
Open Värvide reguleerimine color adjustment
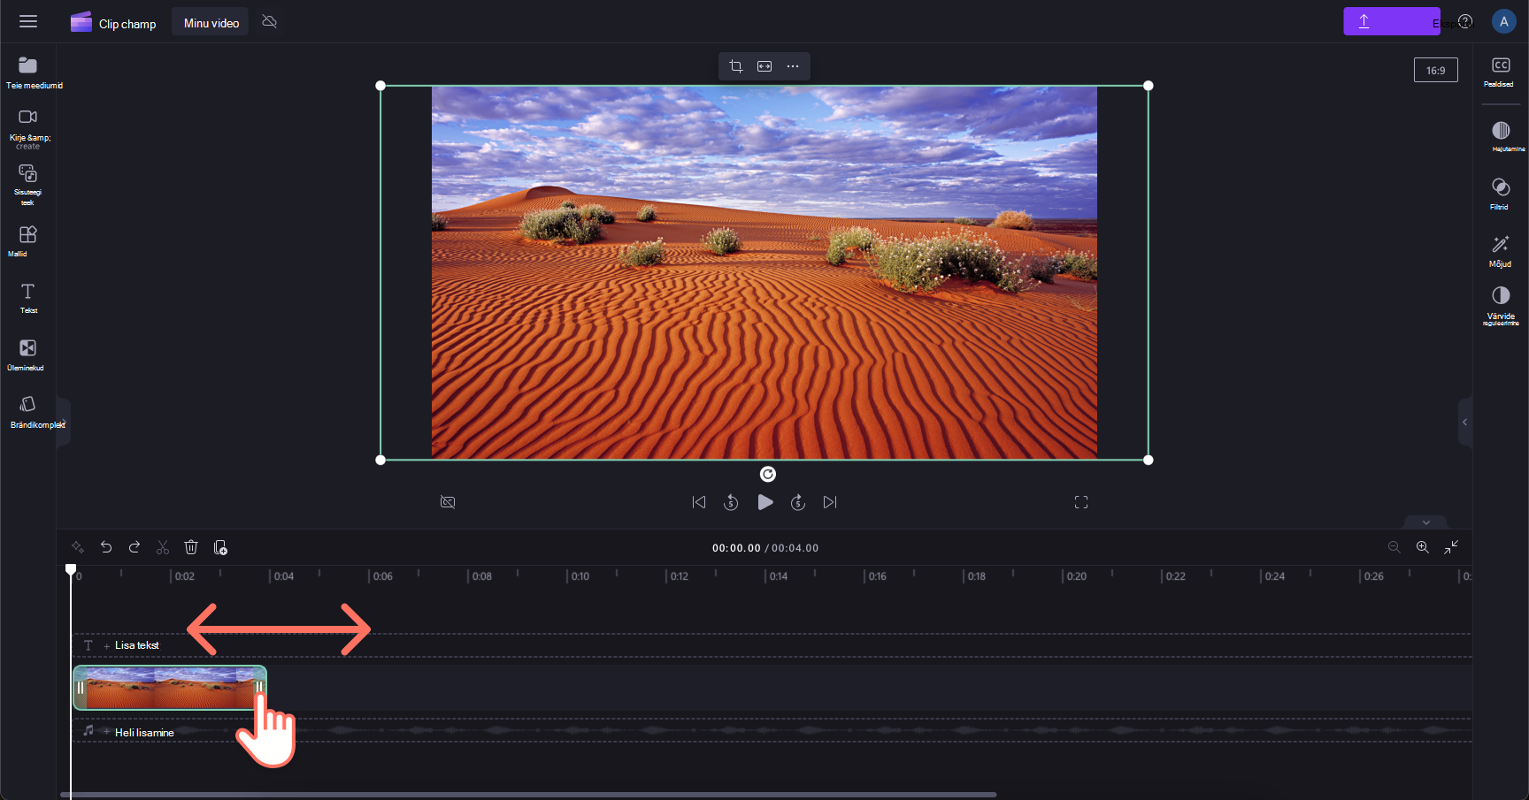(1501, 306)
